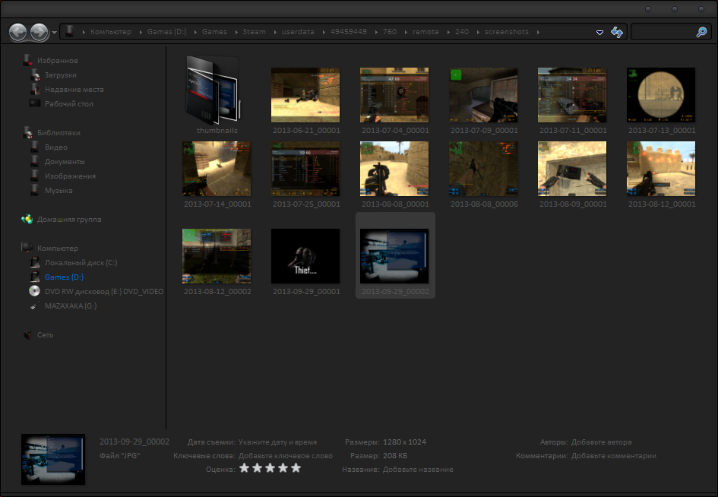The image size is (718, 497).
Task: Click Добавьте автора to add author
Action: click(x=601, y=442)
